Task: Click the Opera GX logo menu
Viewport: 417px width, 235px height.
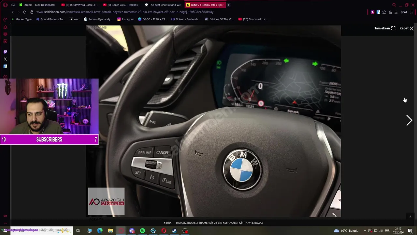Action: (x=5, y=5)
